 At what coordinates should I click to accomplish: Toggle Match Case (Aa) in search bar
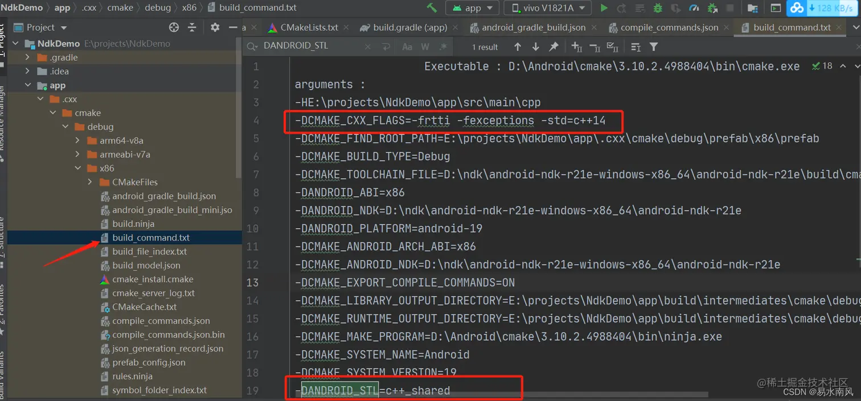(x=407, y=47)
